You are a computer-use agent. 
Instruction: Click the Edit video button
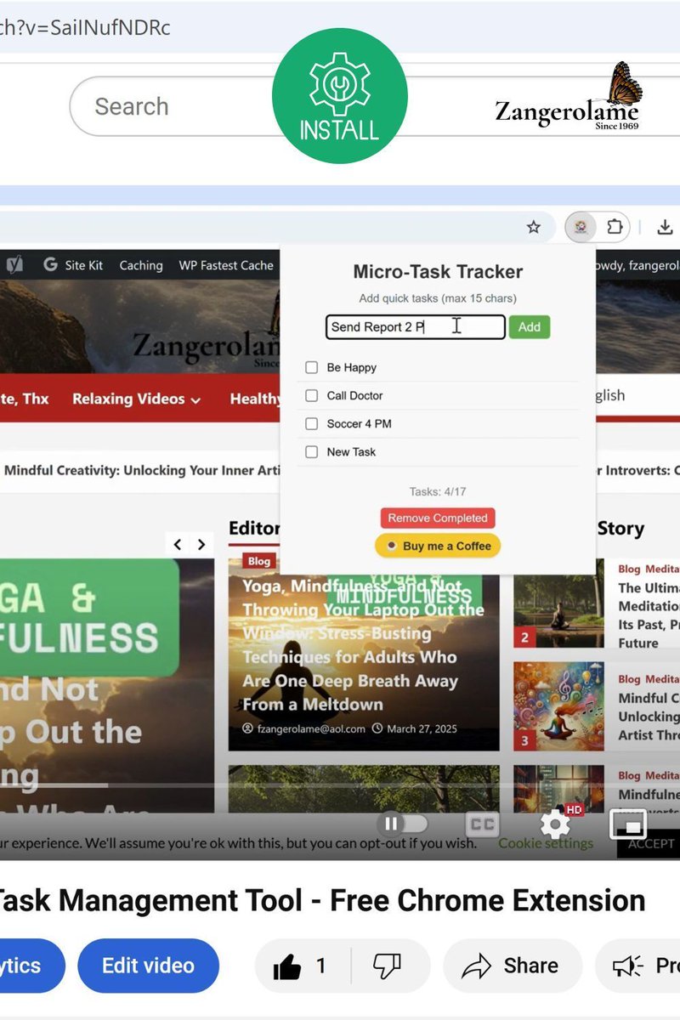click(x=148, y=966)
